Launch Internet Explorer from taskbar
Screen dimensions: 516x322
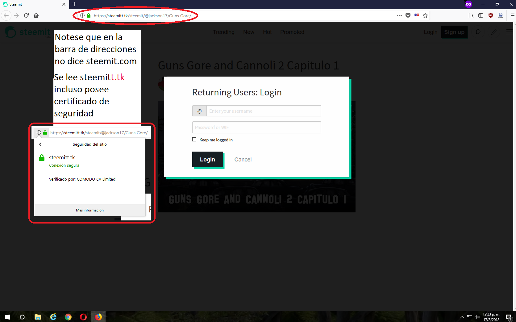coord(53,317)
